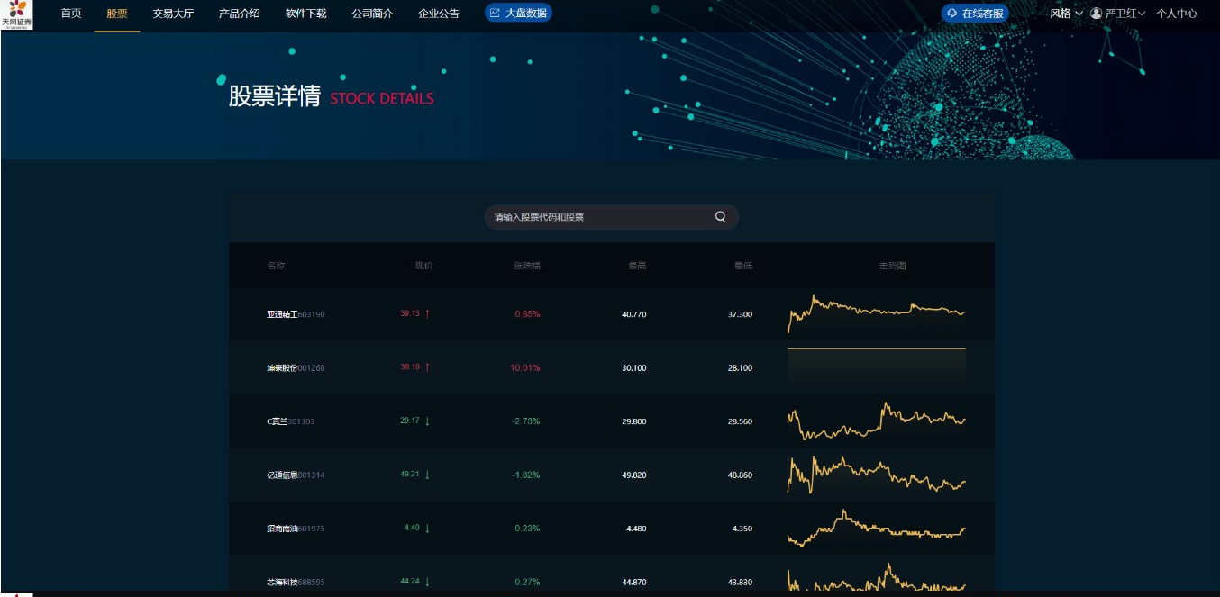Open the 企业公告 page
The height and width of the screenshot is (597, 1220).
pos(439,14)
